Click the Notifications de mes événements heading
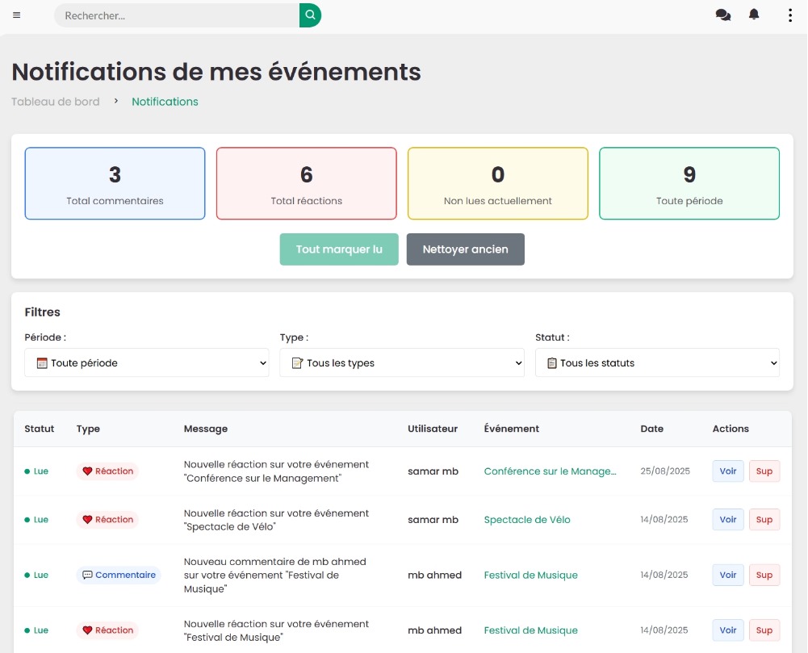Image resolution: width=808 pixels, height=653 pixels. point(216,72)
